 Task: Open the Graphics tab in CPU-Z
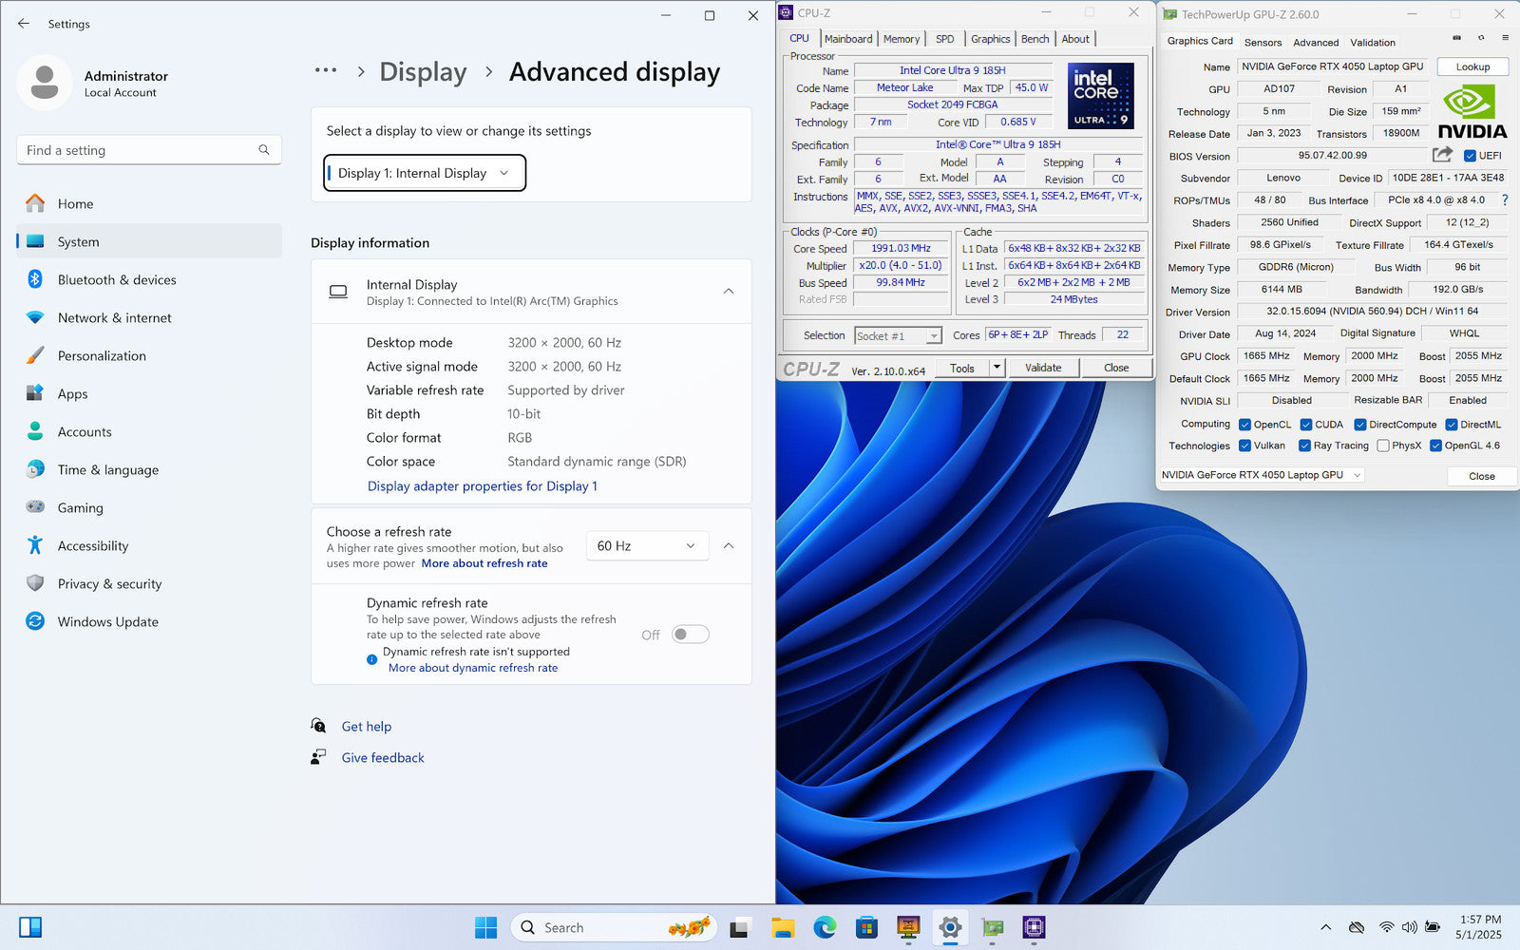(991, 39)
